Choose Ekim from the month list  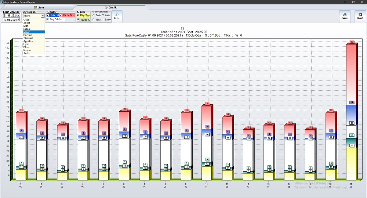tap(34, 47)
